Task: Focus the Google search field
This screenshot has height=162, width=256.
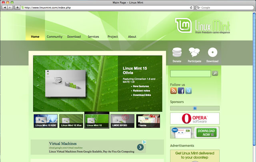Action: pos(225,8)
